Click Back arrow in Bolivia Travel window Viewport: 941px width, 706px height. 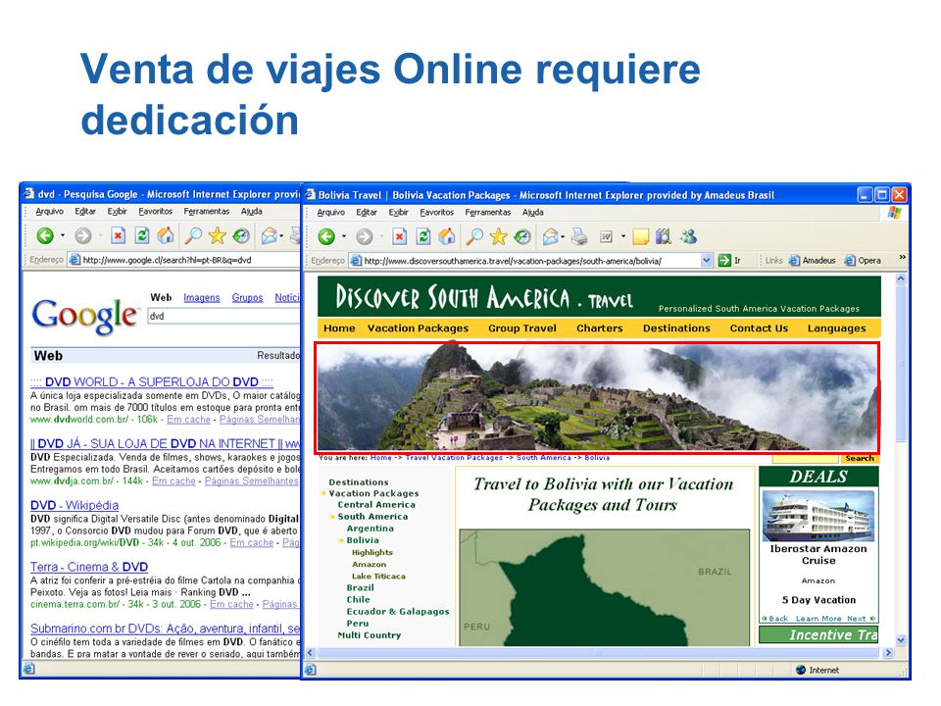[x=327, y=237]
